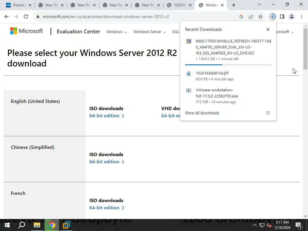The height and width of the screenshot is (231, 308).
Task: Open VMware-workstation-full exe download entry
Action: (228, 96)
